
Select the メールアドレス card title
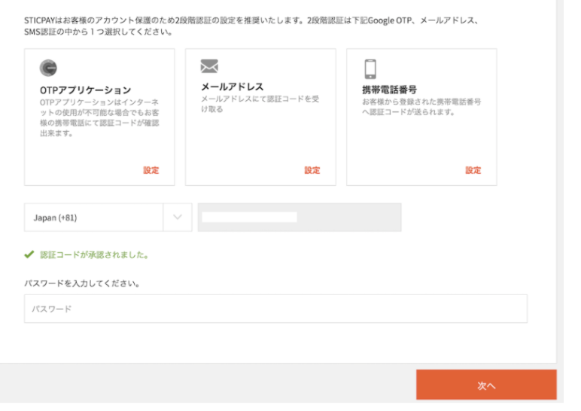tap(232, 87)
